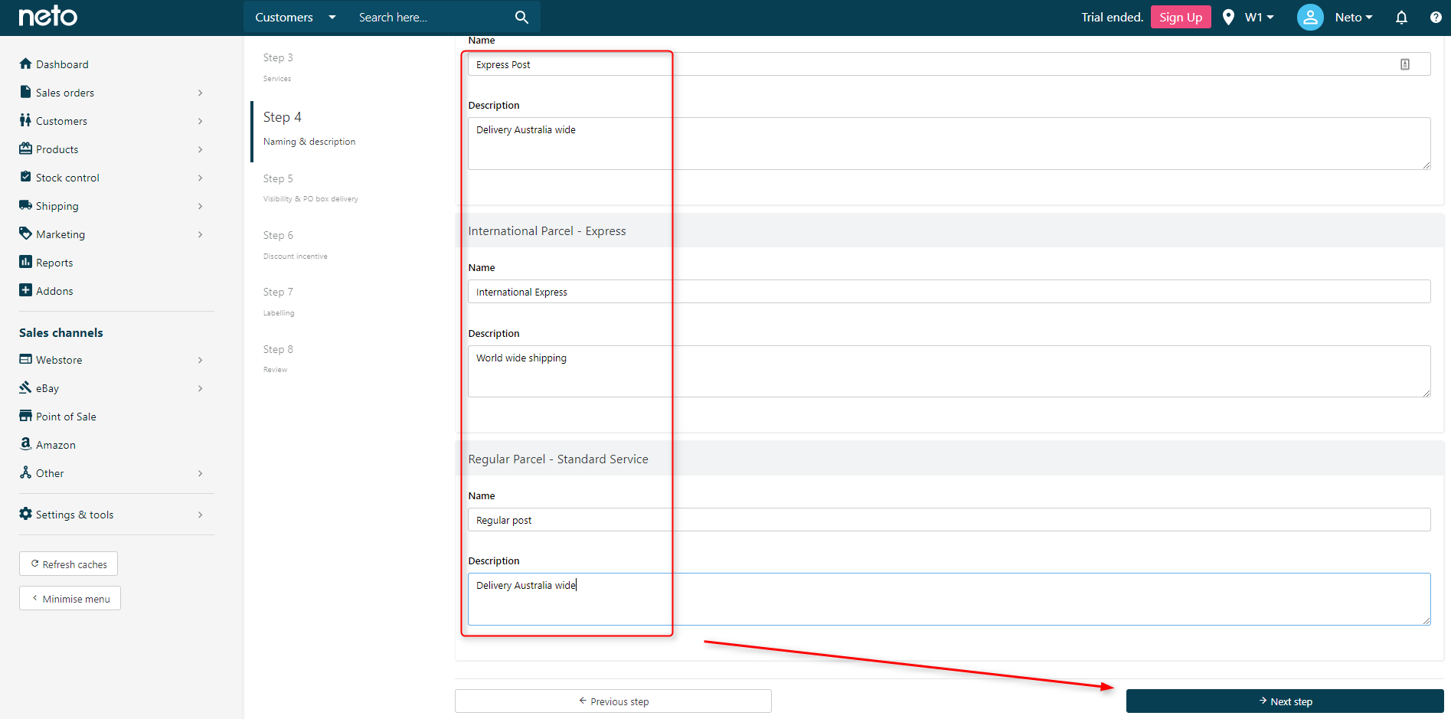This screenshot has width=1451, height=719.
Task: Click the Search here input field
Action: pyautogui.click(x=429, y=17)
